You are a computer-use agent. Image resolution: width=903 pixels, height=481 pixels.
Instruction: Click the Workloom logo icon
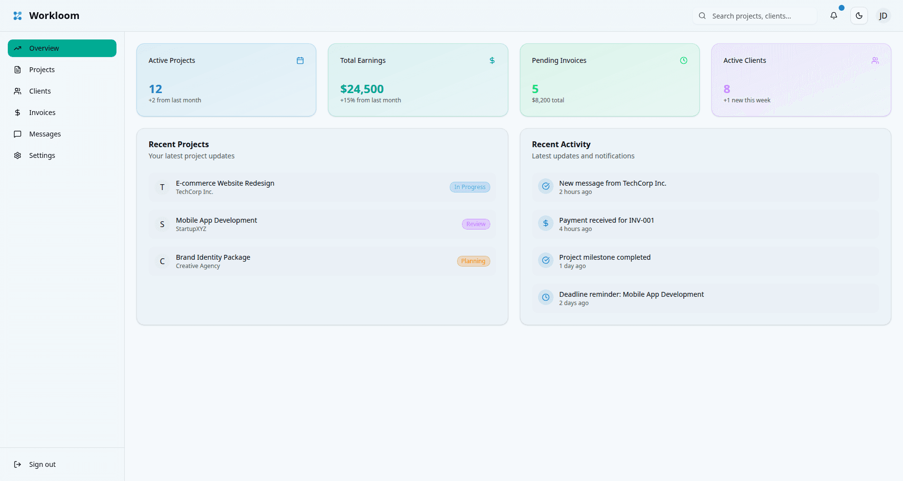tap(17, 15)
